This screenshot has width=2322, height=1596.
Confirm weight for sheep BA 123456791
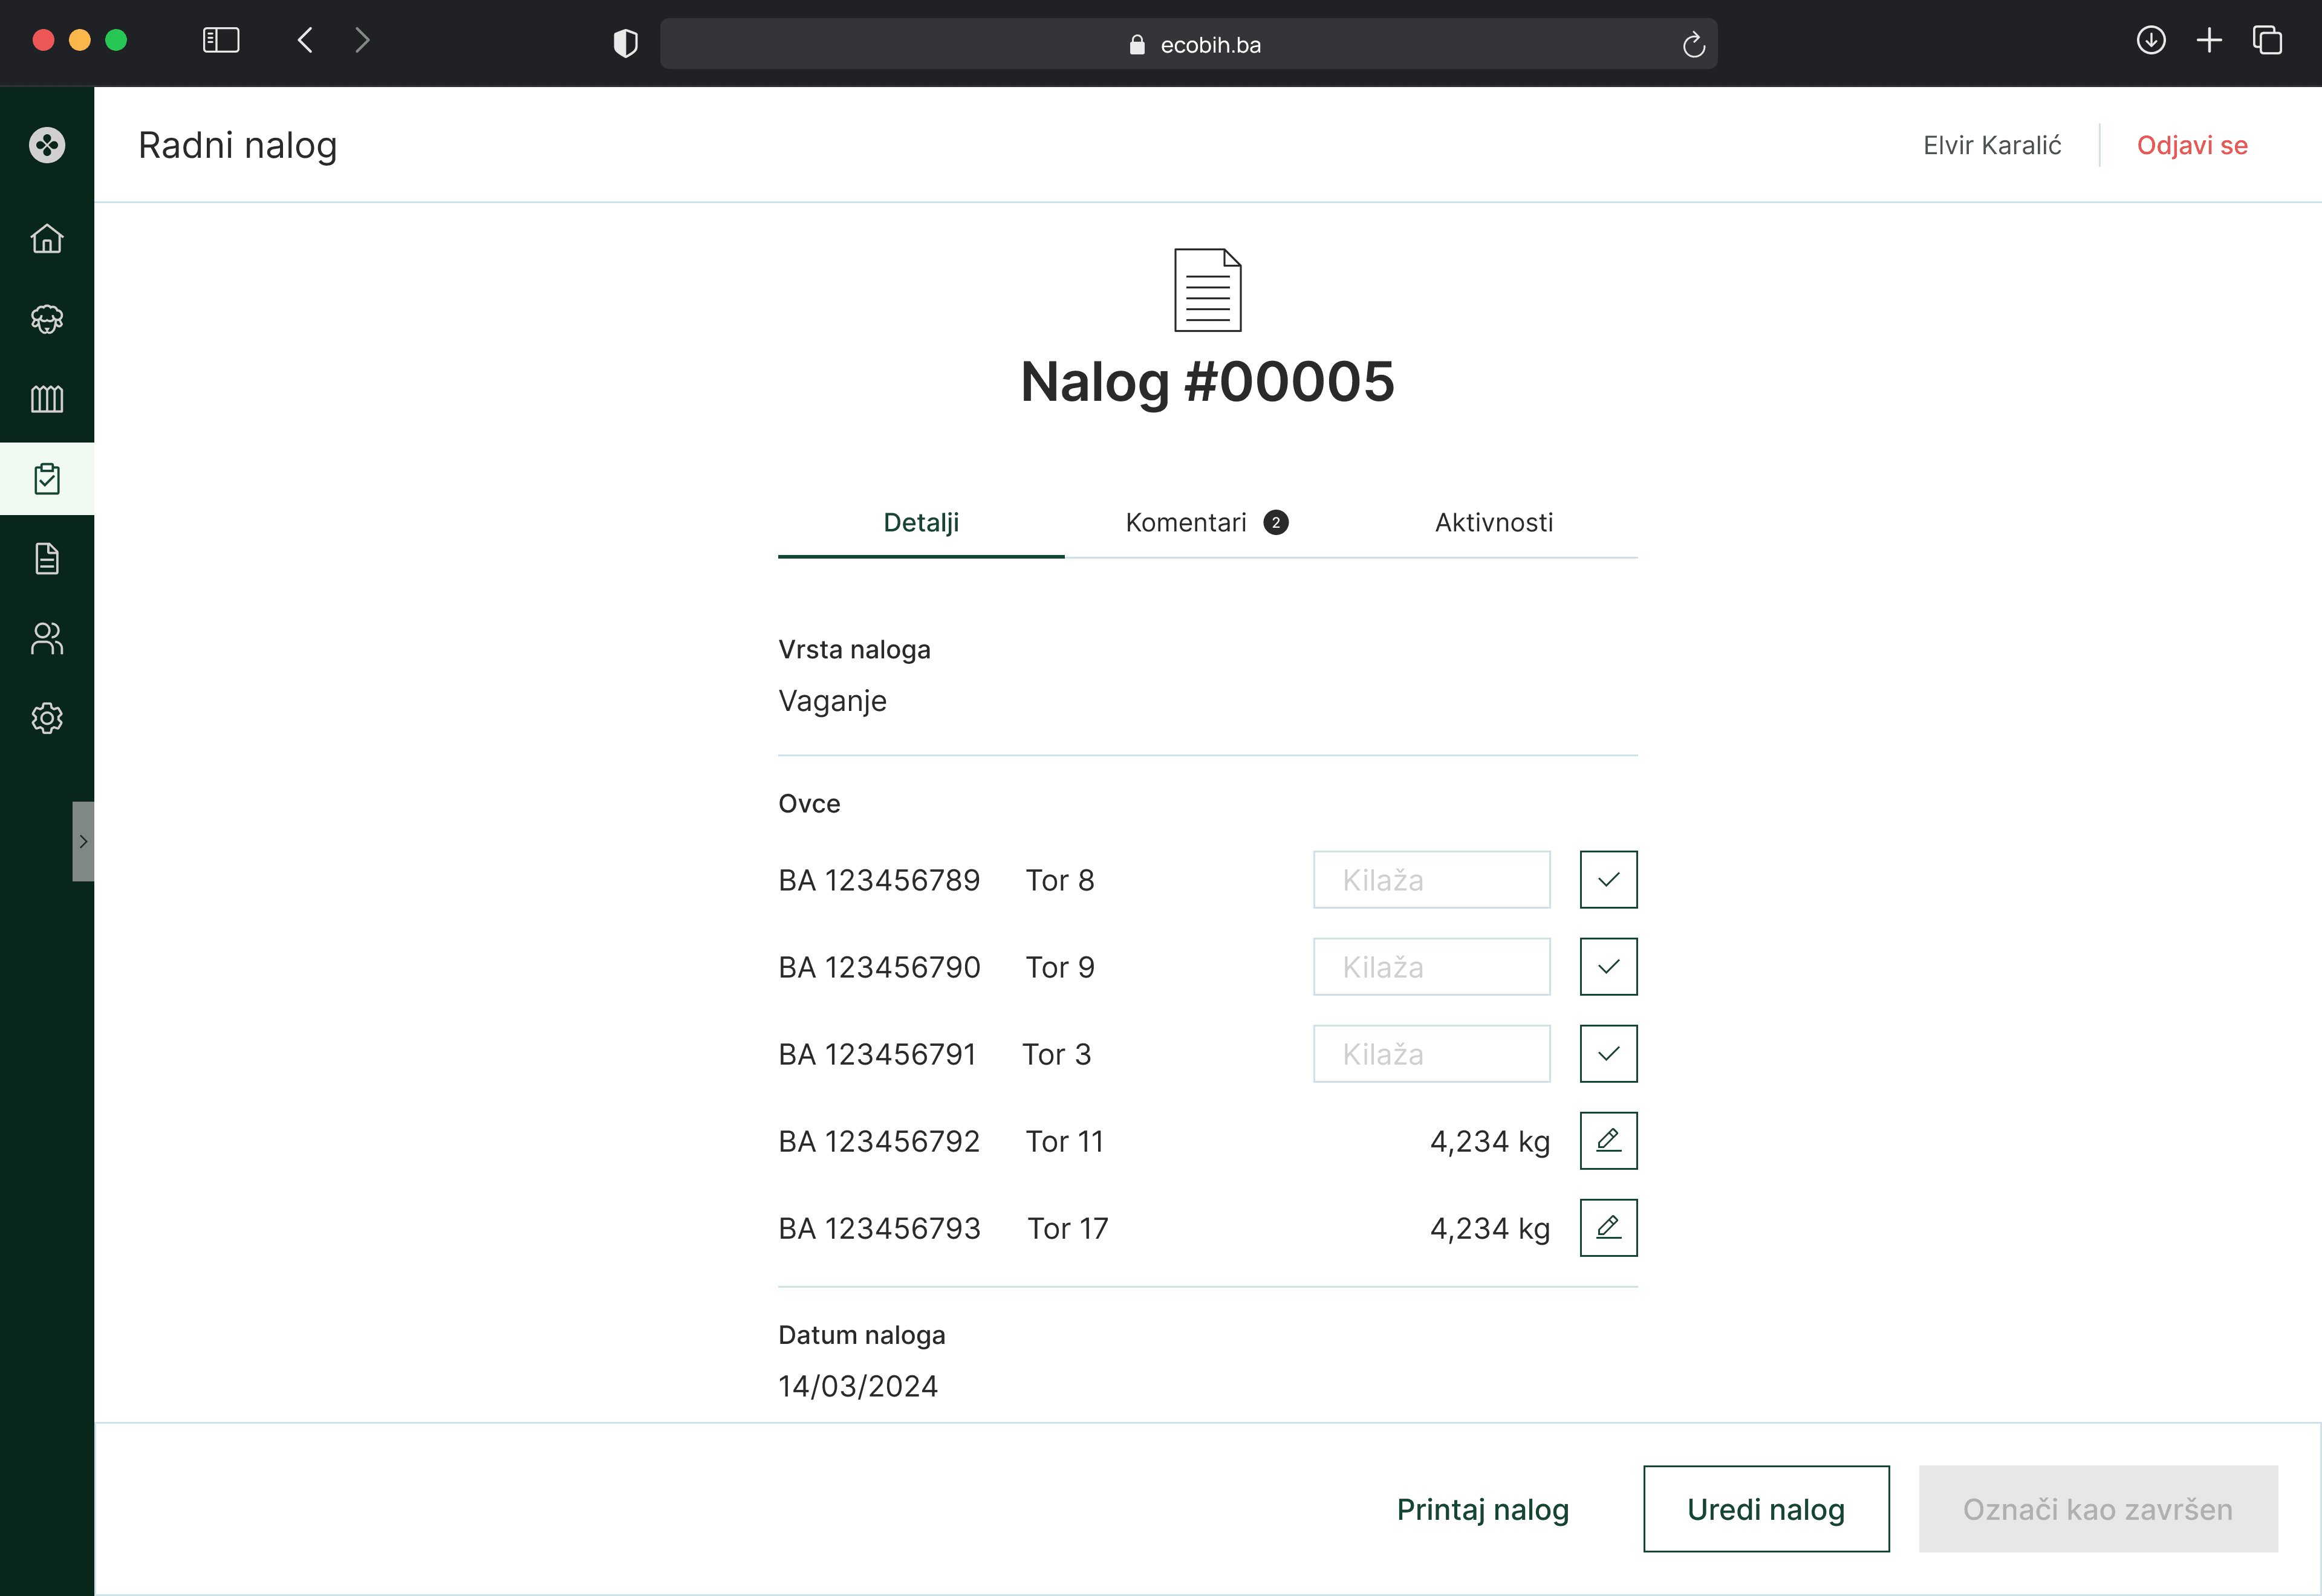(1608, 1053)
